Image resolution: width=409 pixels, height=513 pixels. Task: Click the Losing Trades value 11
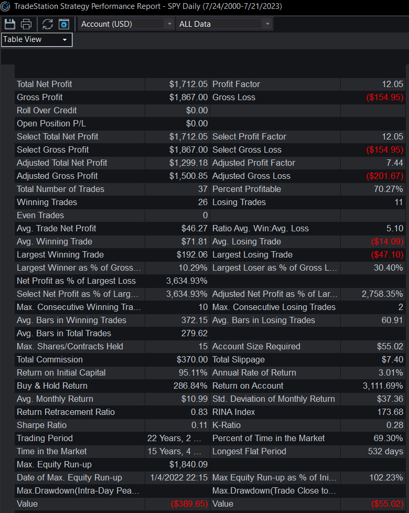pos(399,202)
